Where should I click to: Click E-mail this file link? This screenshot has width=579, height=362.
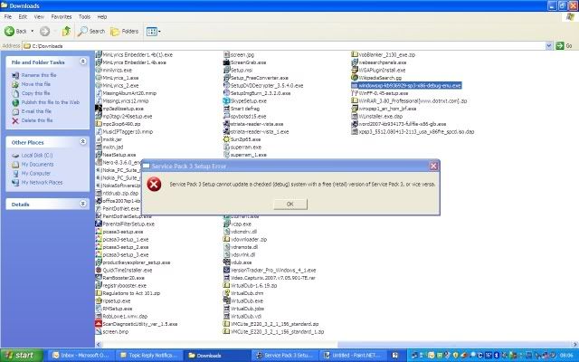[36, 111]
